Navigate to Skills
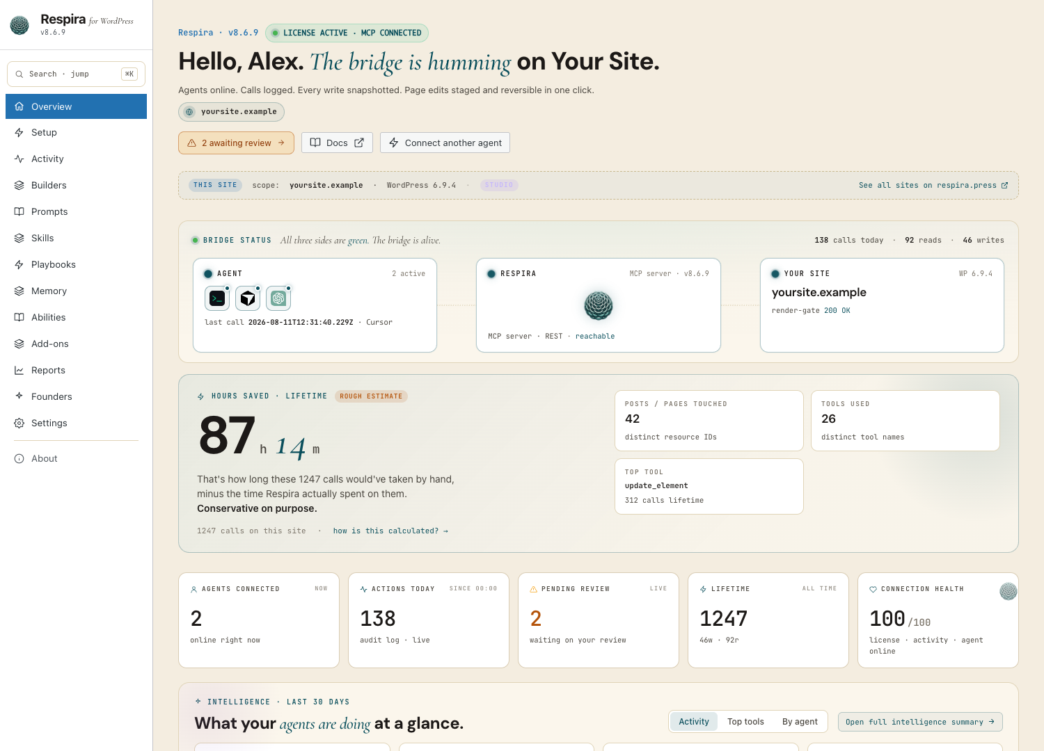The width and height of the screenshot is (1044, 751). click(76, 239)
